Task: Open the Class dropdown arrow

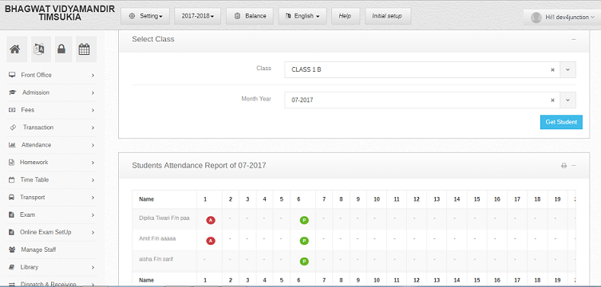Action: [x=567, y=70]
